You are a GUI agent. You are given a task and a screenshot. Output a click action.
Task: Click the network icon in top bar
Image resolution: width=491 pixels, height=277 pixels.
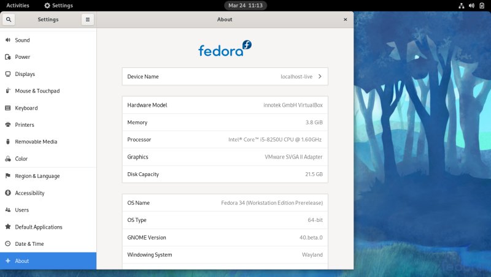coord(461,6)
